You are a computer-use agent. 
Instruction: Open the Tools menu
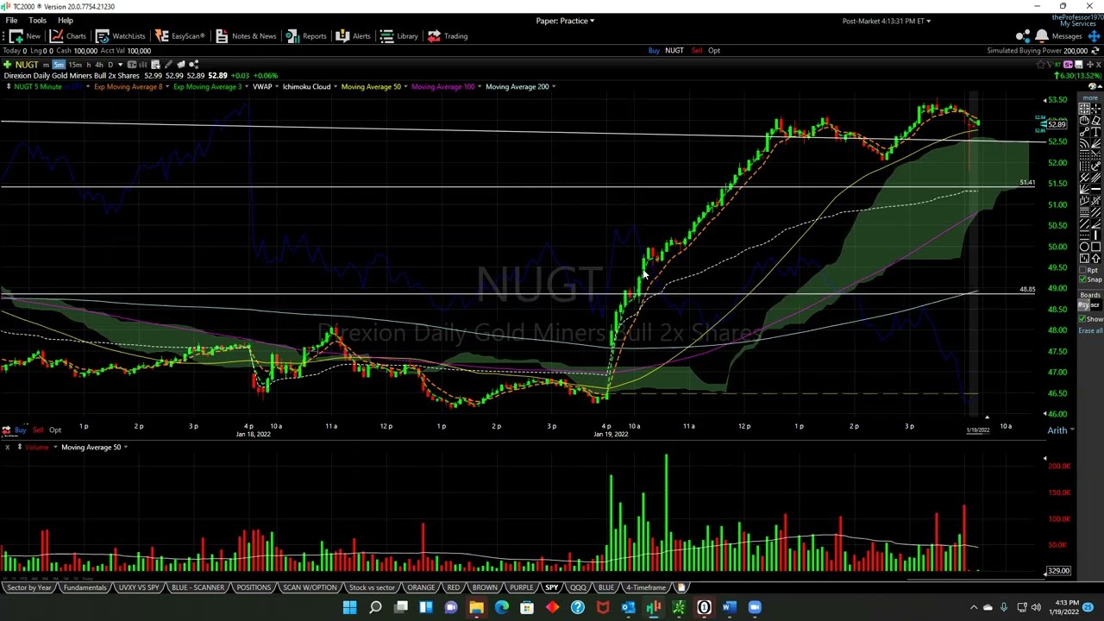37,20
